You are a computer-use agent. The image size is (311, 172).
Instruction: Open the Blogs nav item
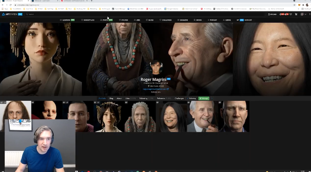(x=150, y=20)
